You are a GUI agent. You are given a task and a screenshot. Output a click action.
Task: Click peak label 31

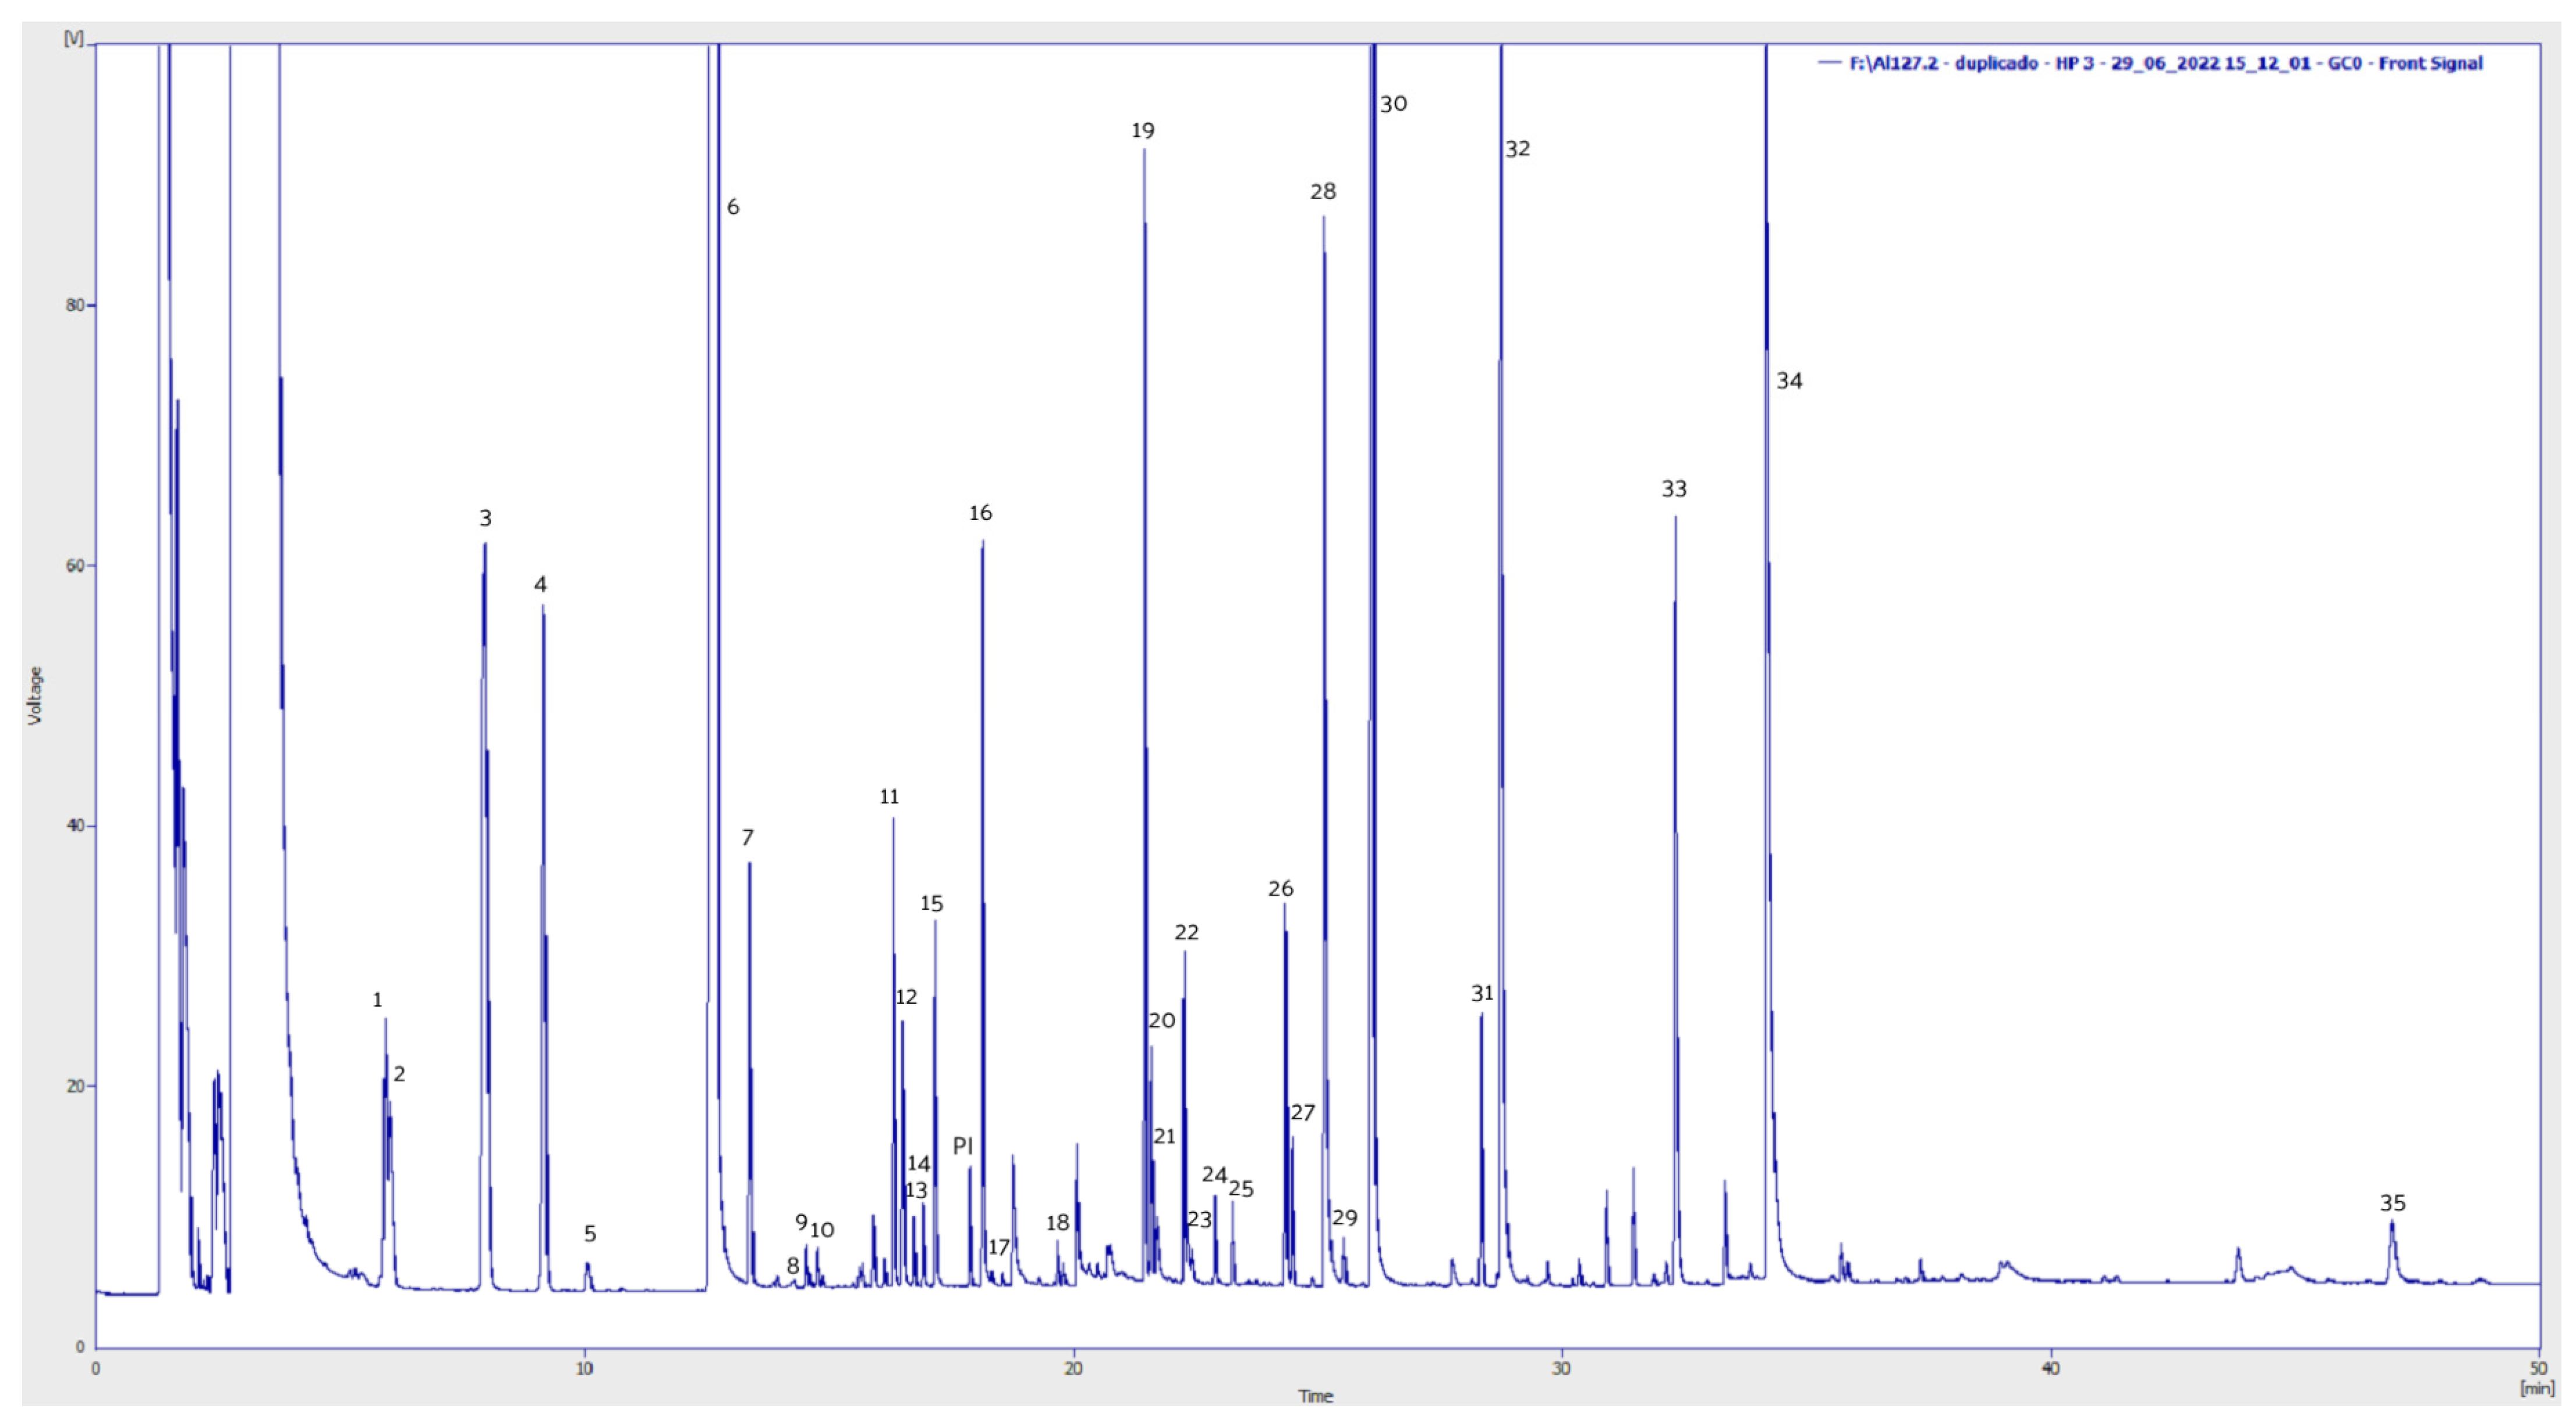1482,994
